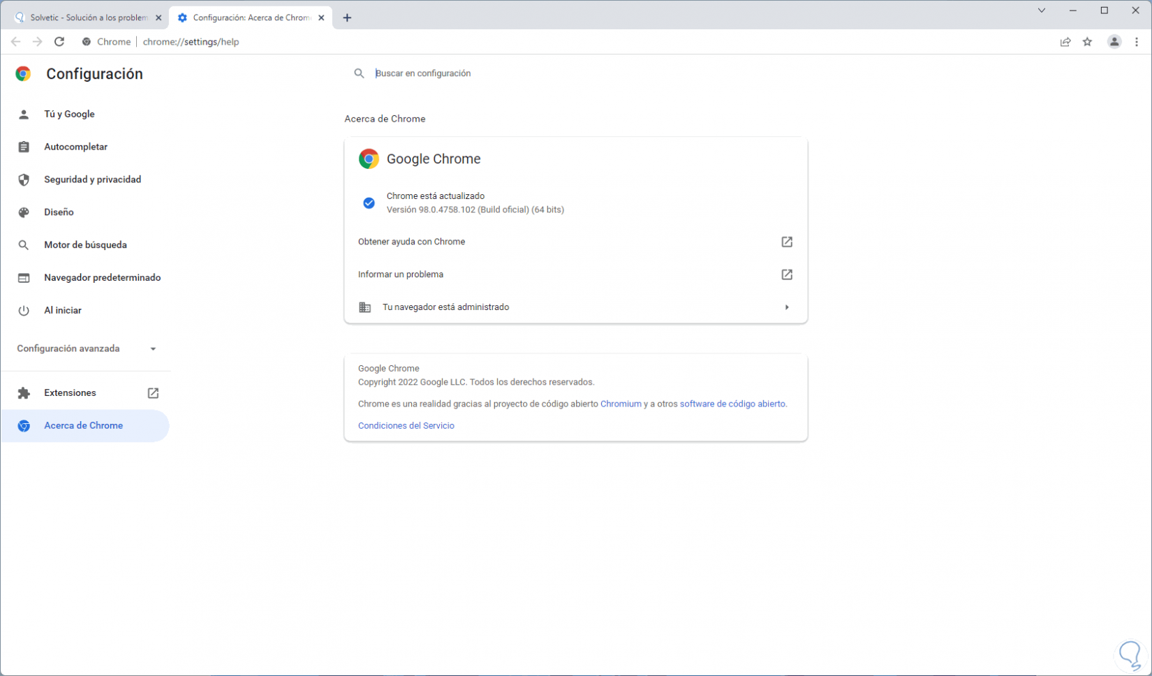Select Seguridad y privacidad menu item
The image size is (1152, 676).
pyautogui.click(x=92, y=179)
